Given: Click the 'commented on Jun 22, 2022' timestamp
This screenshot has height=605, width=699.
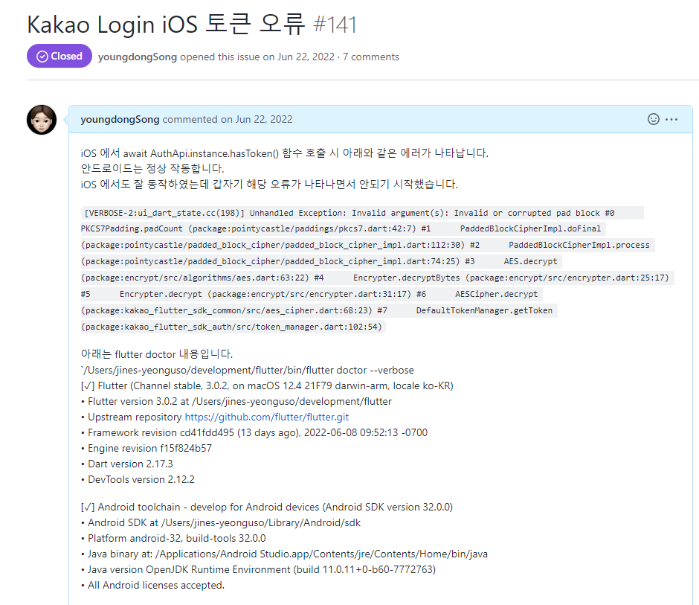Looking at the screenshot, I should 228,120.
